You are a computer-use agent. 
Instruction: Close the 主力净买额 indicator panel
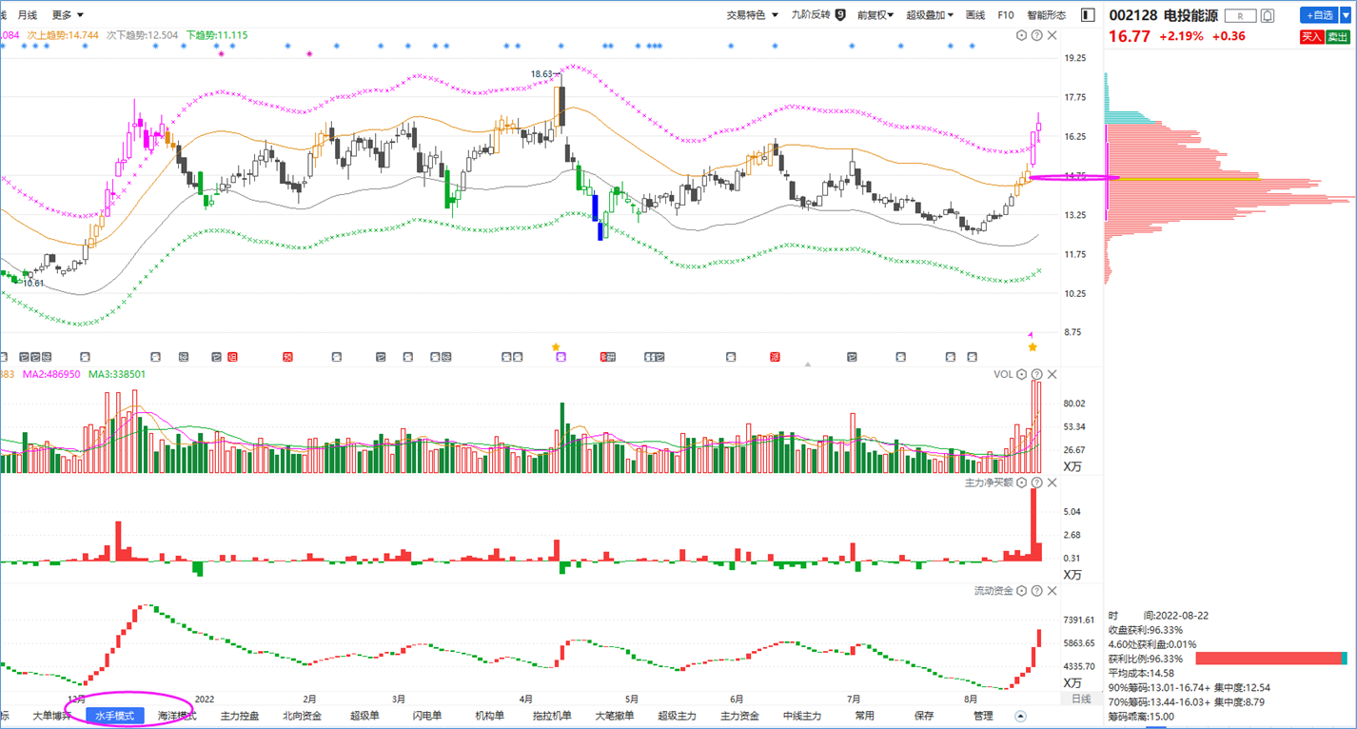[x=1052, y=483]
